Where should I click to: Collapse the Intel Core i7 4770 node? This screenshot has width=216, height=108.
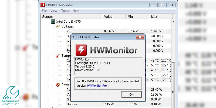tap(48, 22)
